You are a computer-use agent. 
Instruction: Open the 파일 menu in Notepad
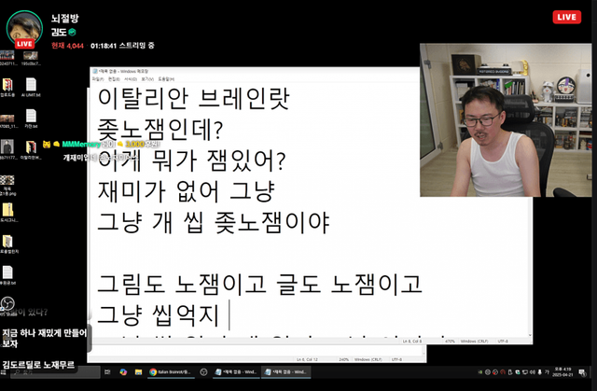99,79
